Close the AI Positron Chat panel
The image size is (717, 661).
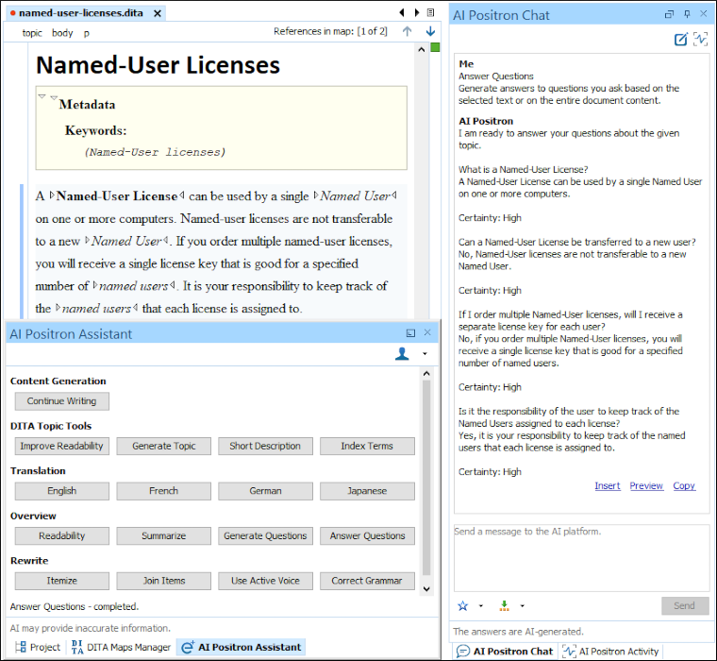(703, 14)
